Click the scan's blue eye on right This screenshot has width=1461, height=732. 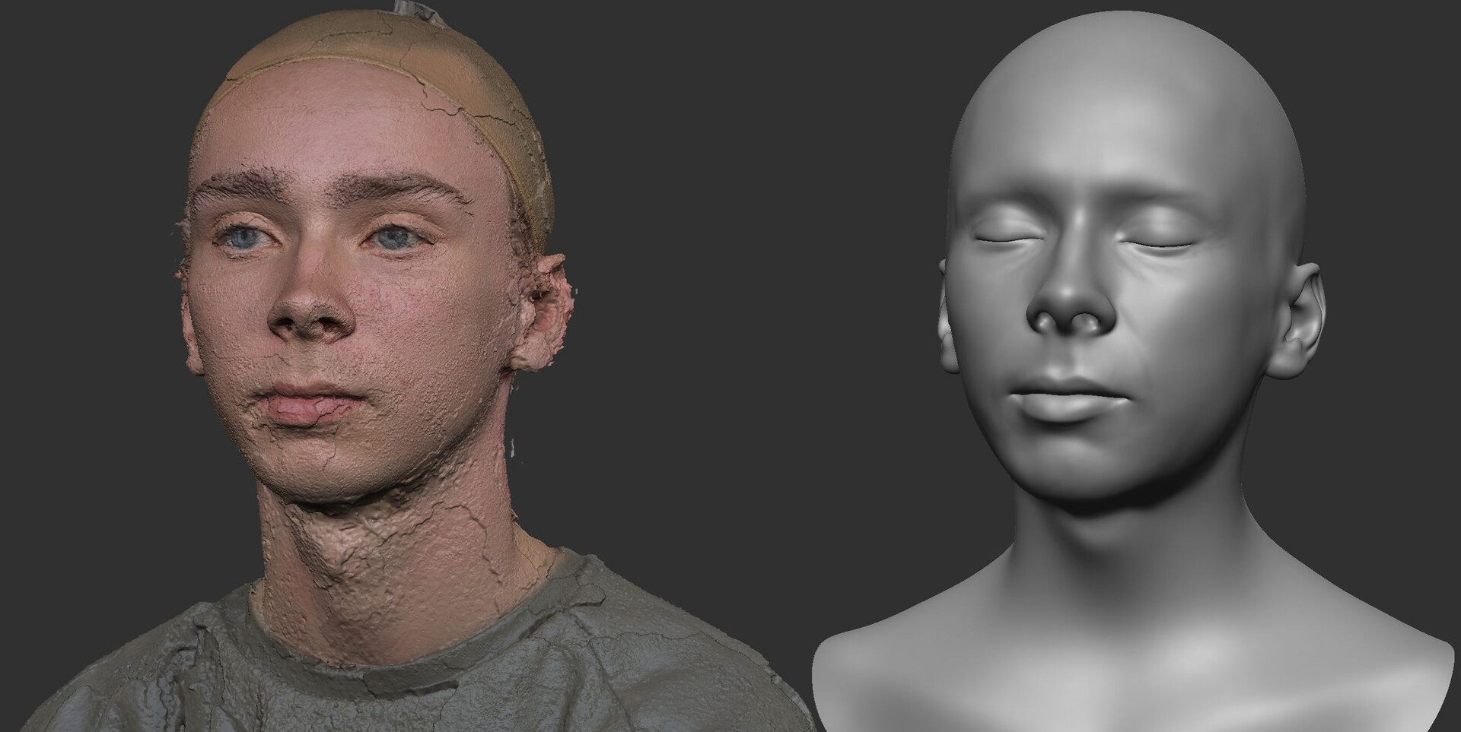tap(394, 239)
